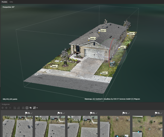Open the thumbnail view mode dropdown arrow
Viewport: 164px width, 137px height.
tap(37, 108)
